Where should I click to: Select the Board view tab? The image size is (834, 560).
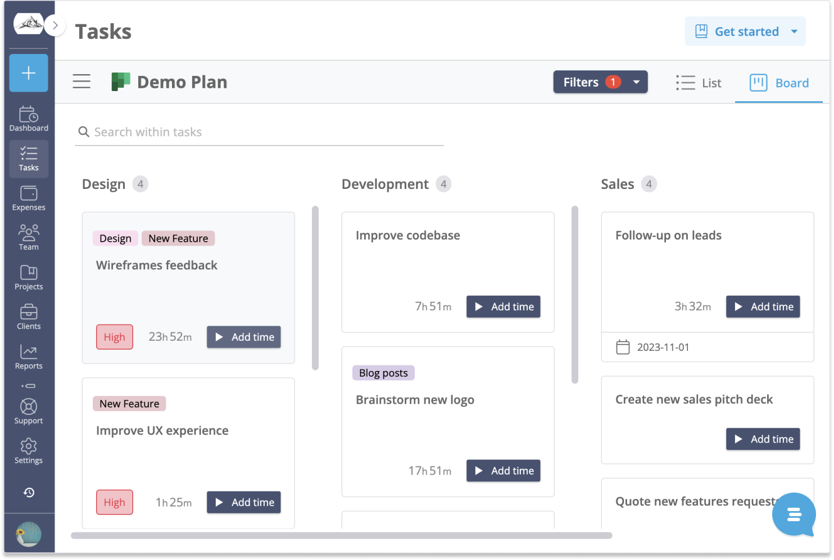[x=779, y=83]
